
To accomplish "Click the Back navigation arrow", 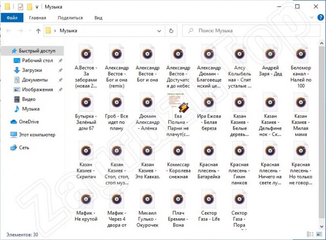I will tap(8, 31).
